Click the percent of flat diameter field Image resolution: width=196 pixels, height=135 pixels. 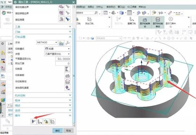tap(63, 59)
